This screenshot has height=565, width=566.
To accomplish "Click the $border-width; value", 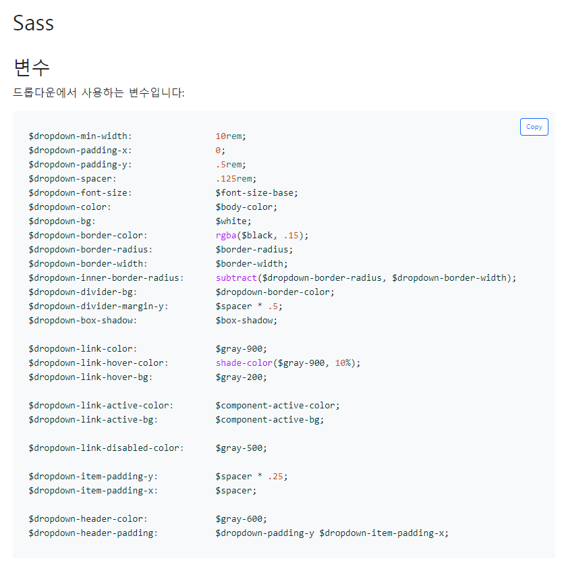I will point(251,264).
